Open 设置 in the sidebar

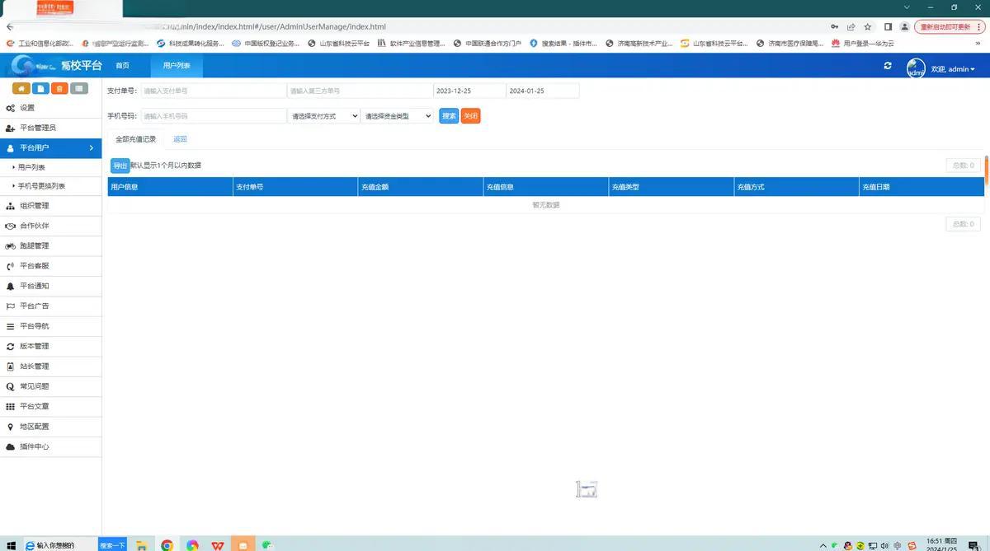tap(50, 108)
